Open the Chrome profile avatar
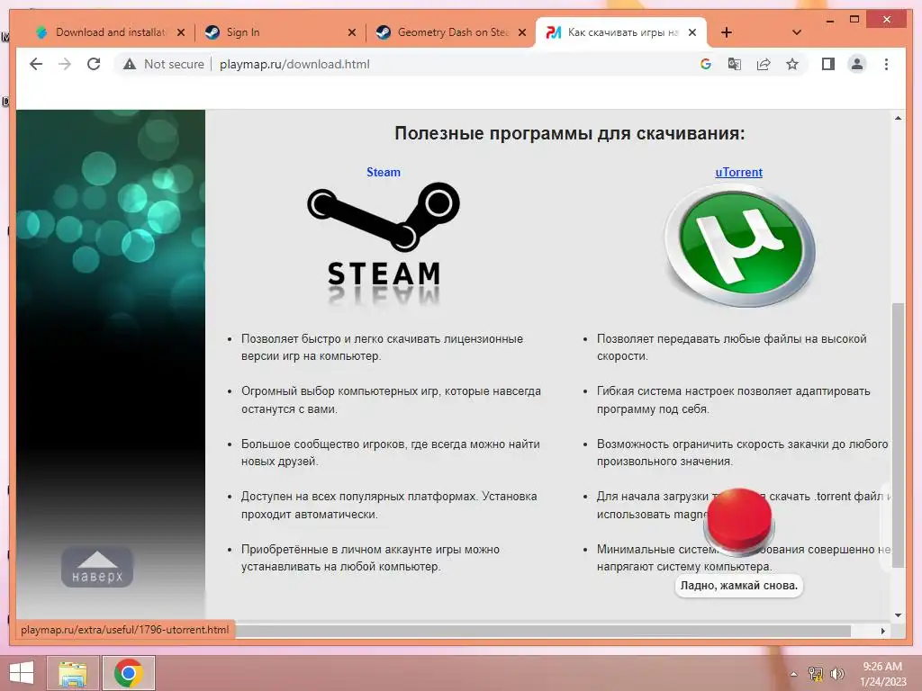 [x=857, y=64]
